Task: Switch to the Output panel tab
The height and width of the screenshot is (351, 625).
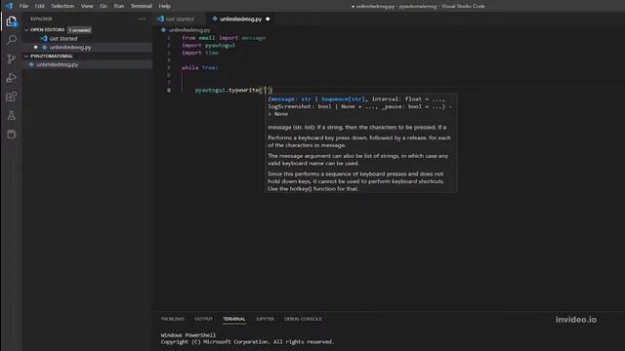Action: (x=203, y=319)
